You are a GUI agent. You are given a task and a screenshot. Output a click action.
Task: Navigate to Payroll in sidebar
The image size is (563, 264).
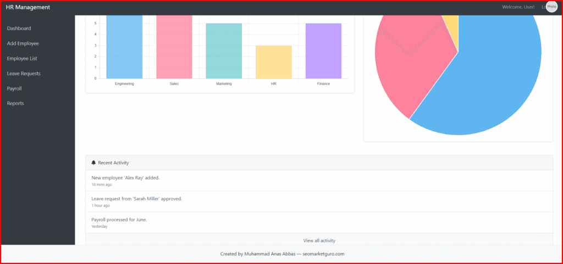click(x=15, y=88)
